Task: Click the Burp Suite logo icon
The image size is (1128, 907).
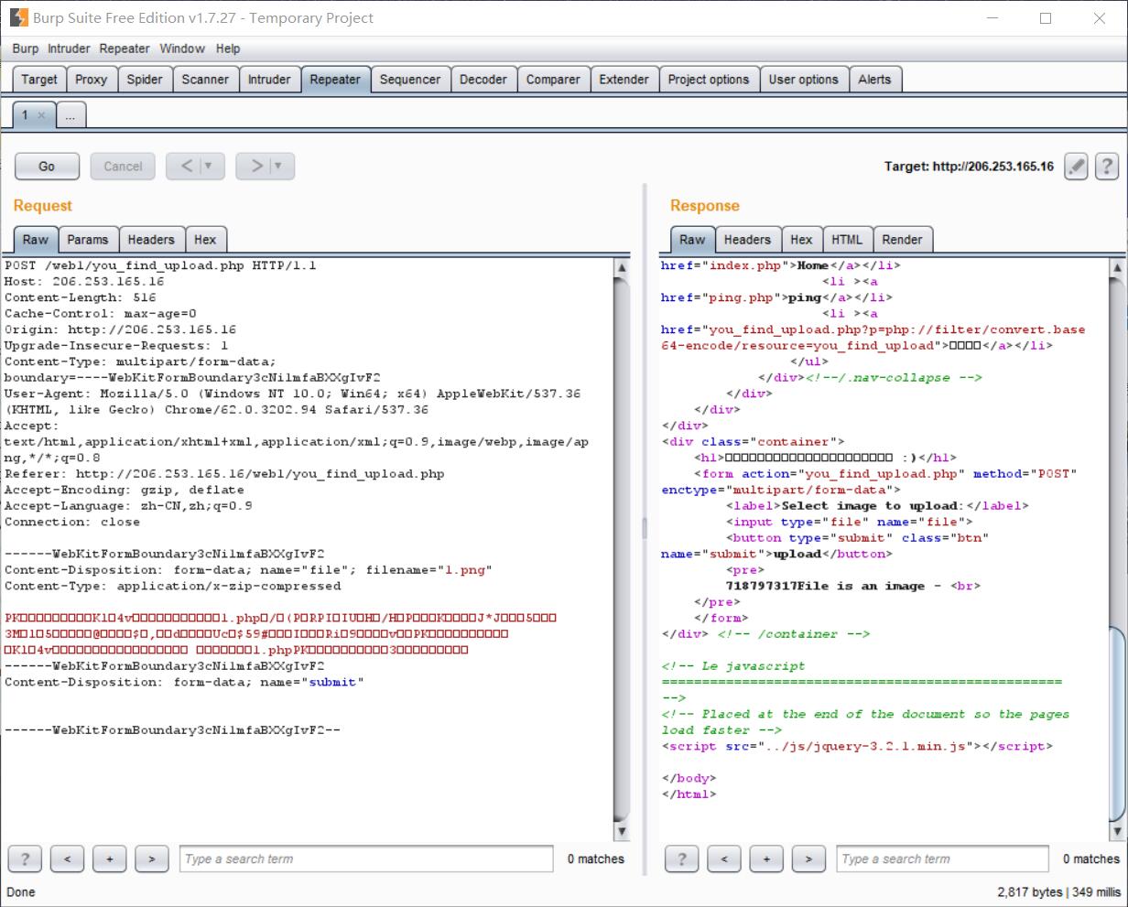Action: click(x=18, y=17)
